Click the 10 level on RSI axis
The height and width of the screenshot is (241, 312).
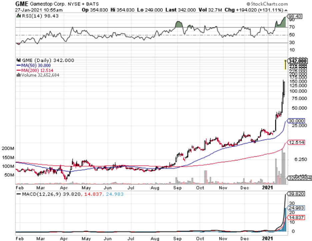click(x=292, y=50)
